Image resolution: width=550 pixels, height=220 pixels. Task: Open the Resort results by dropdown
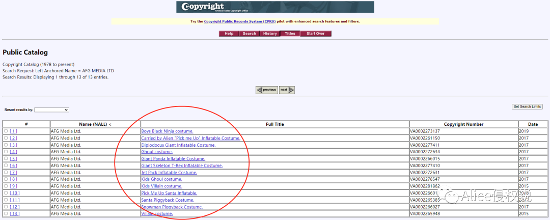click(52, 110)
